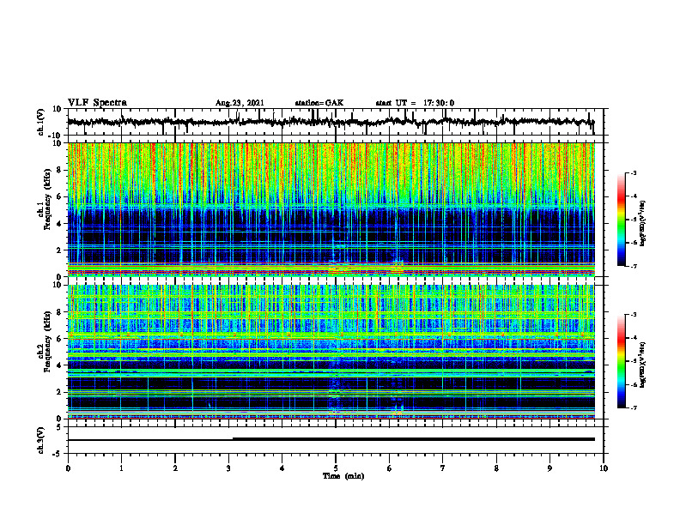The height and width of the screenshot is (525, 680).
Task: Click the ch.3 black trace line
Action: pos(331,439)
